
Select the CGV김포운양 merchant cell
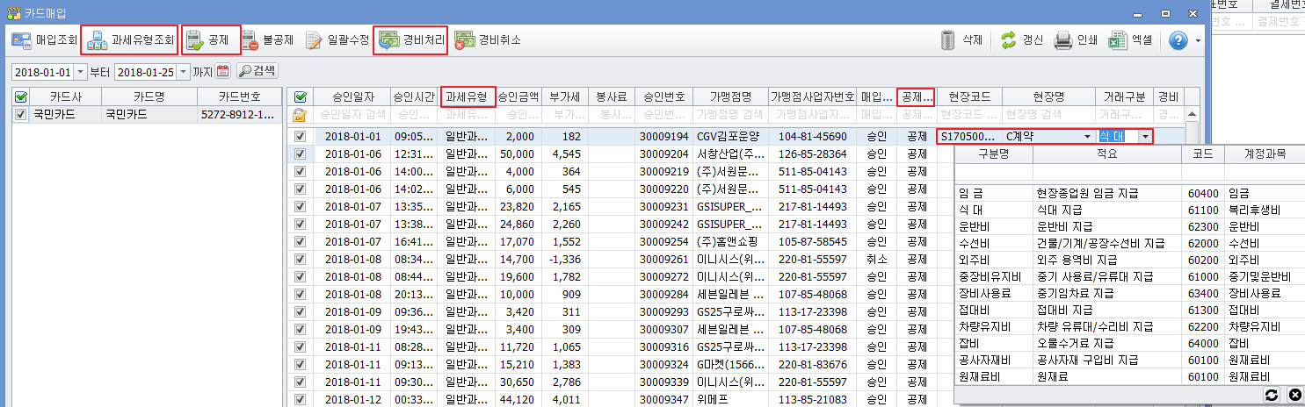click(x=729, y=137)
